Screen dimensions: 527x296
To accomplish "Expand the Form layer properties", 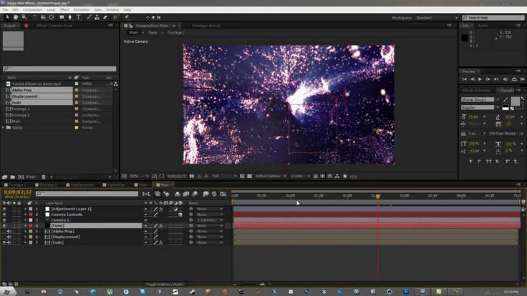I will (25, 226).
